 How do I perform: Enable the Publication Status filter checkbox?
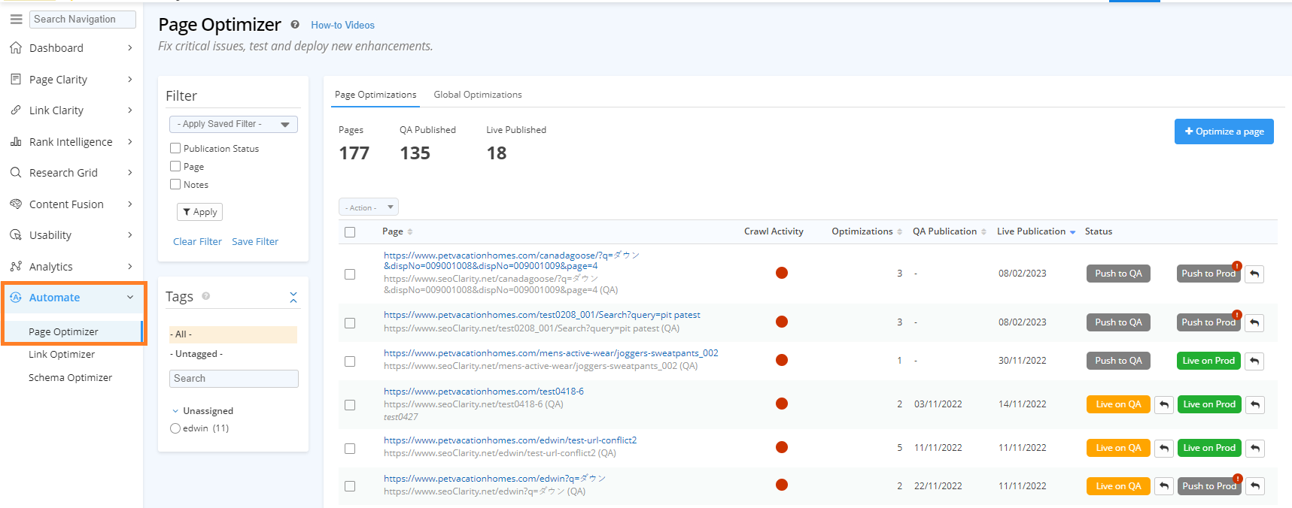pos(175,149)
